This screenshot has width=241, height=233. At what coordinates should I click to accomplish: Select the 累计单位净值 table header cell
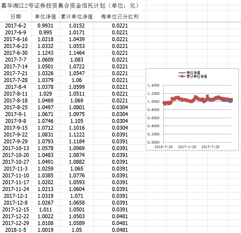[x=77, y=17]
